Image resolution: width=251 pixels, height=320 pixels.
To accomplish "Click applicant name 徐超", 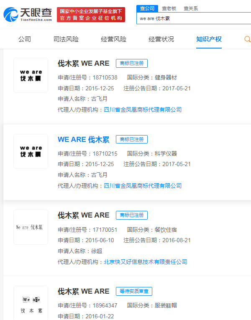I will [x=97, y=251].
